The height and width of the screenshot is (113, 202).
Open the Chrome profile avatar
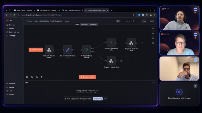(150, 15)
